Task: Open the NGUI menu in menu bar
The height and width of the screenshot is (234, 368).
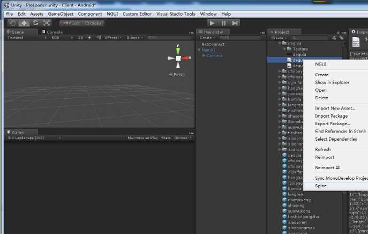Action: [x=112, y=14]
